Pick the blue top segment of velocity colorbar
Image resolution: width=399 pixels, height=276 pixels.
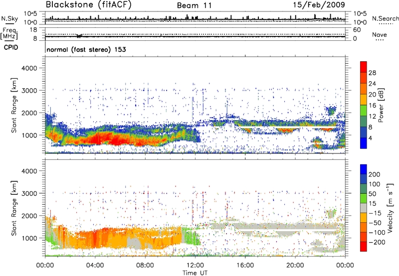click(x=364, y=169)
